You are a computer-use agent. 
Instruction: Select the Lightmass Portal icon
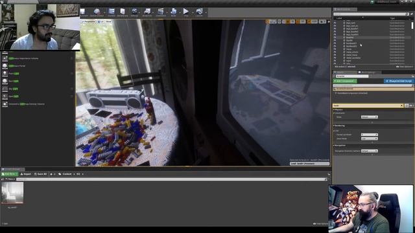point(5,66)
